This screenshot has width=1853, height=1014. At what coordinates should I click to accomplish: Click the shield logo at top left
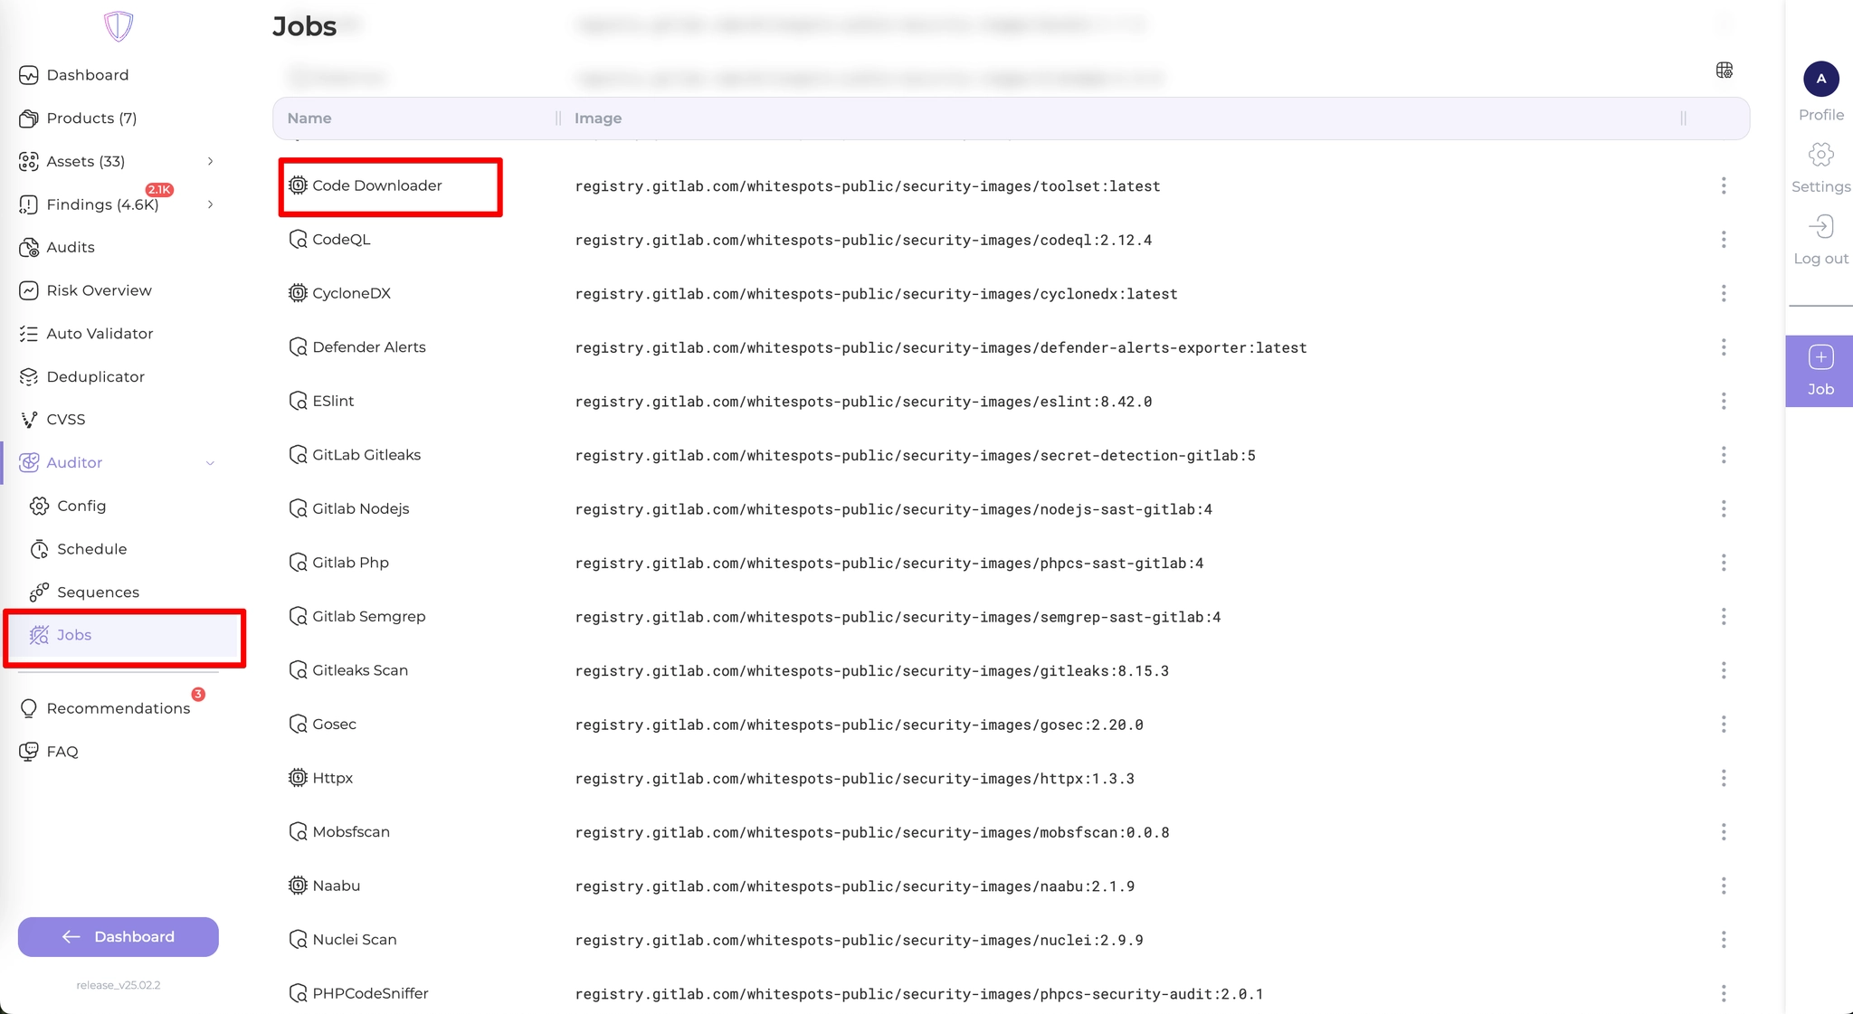119,26
